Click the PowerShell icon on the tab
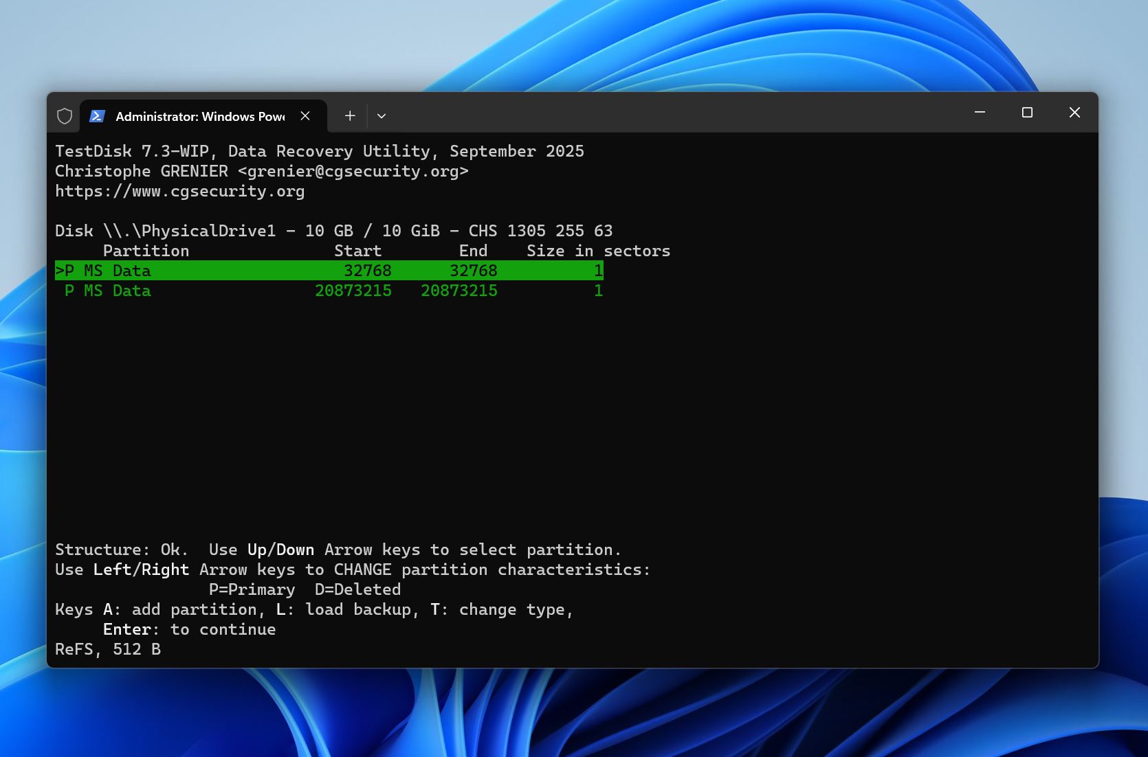Screen dimensions: 1148x757 click(x=97, y=116)
